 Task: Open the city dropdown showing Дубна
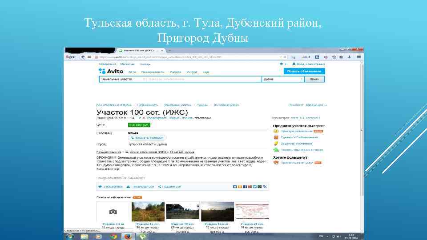(283, 79)
